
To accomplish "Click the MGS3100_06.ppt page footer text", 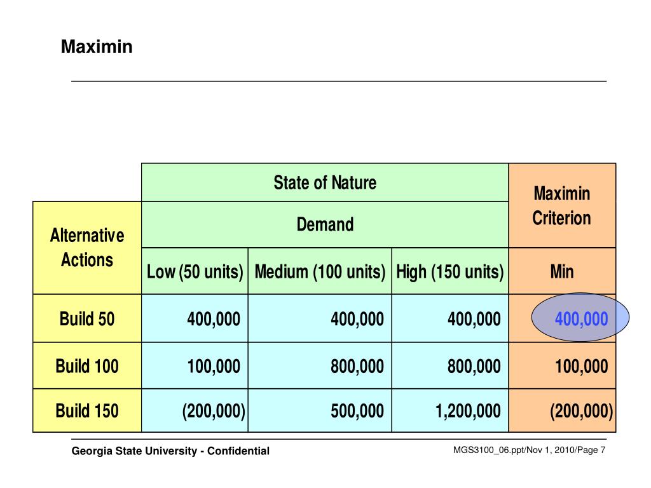I will pyautogui.click(x=530, y=451).
